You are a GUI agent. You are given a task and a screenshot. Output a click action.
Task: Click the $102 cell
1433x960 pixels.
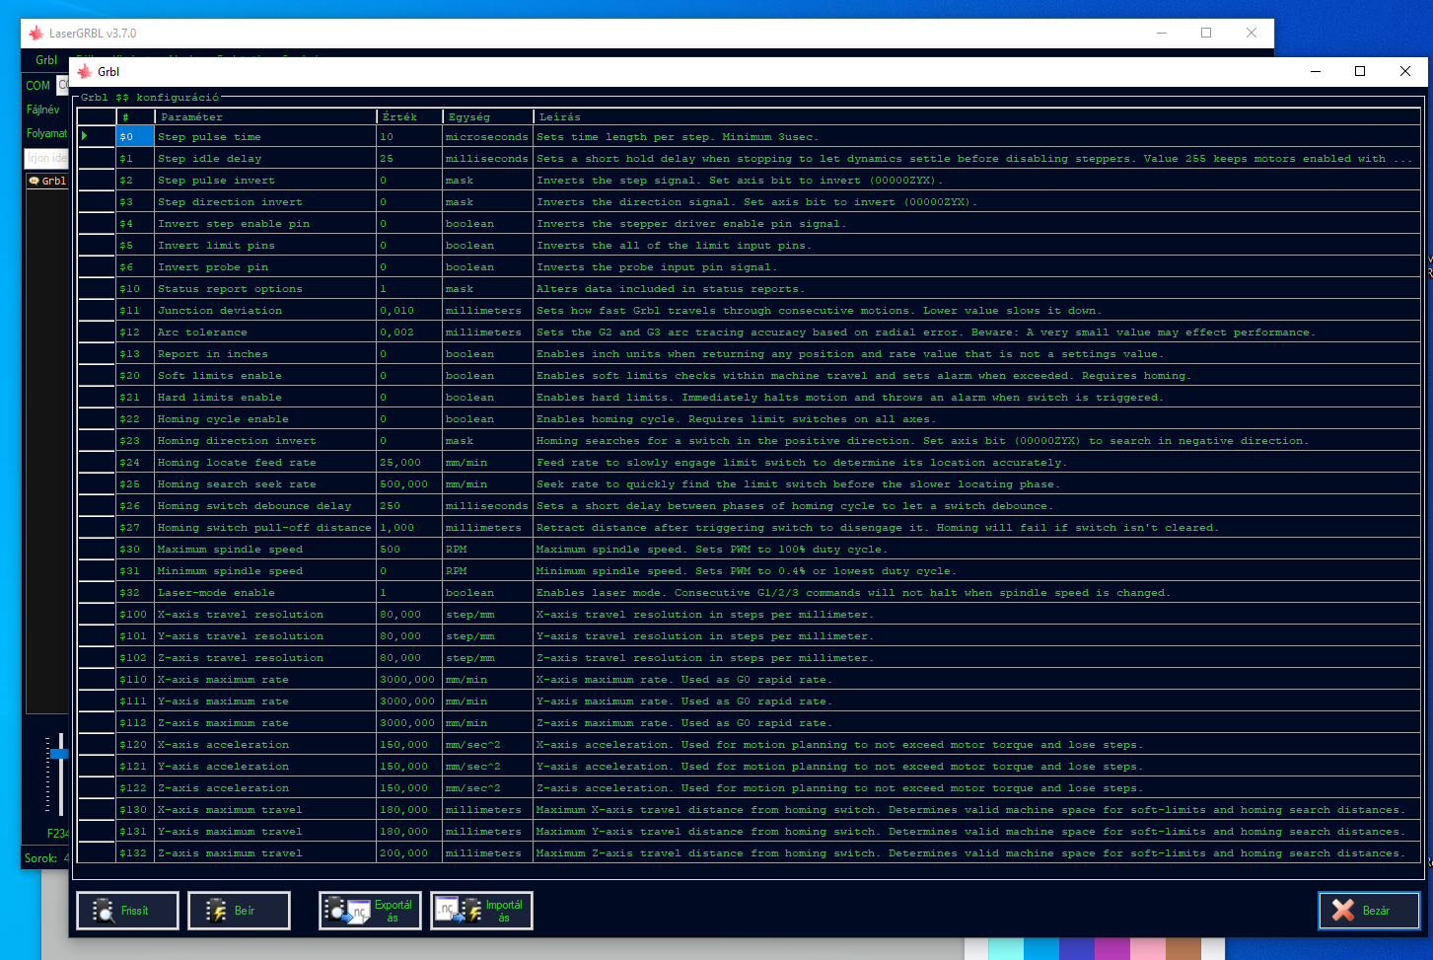(135, 658)
